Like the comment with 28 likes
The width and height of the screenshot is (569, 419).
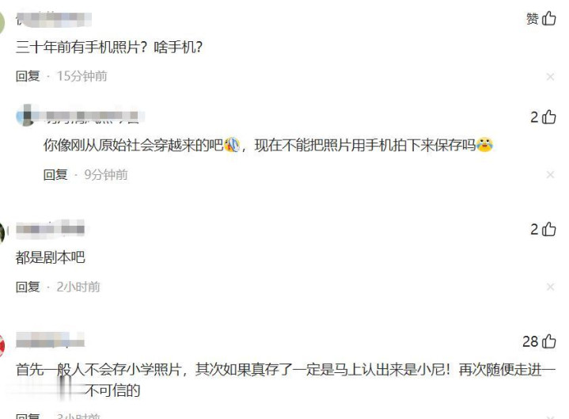(x=548, y=341)
